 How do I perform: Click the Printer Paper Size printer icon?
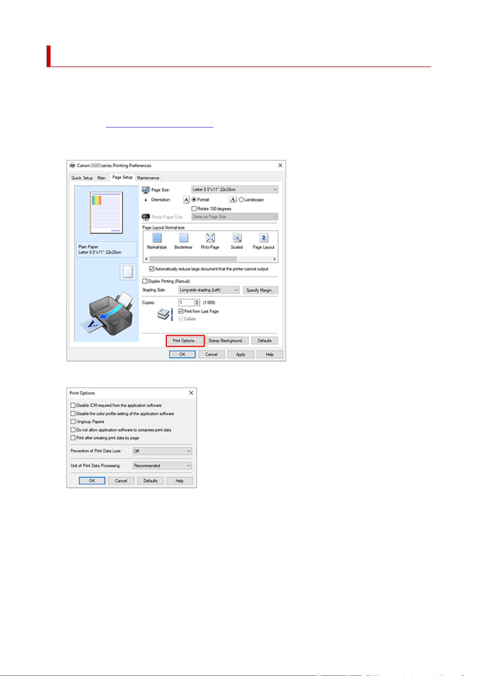click(x=146, y=217)
